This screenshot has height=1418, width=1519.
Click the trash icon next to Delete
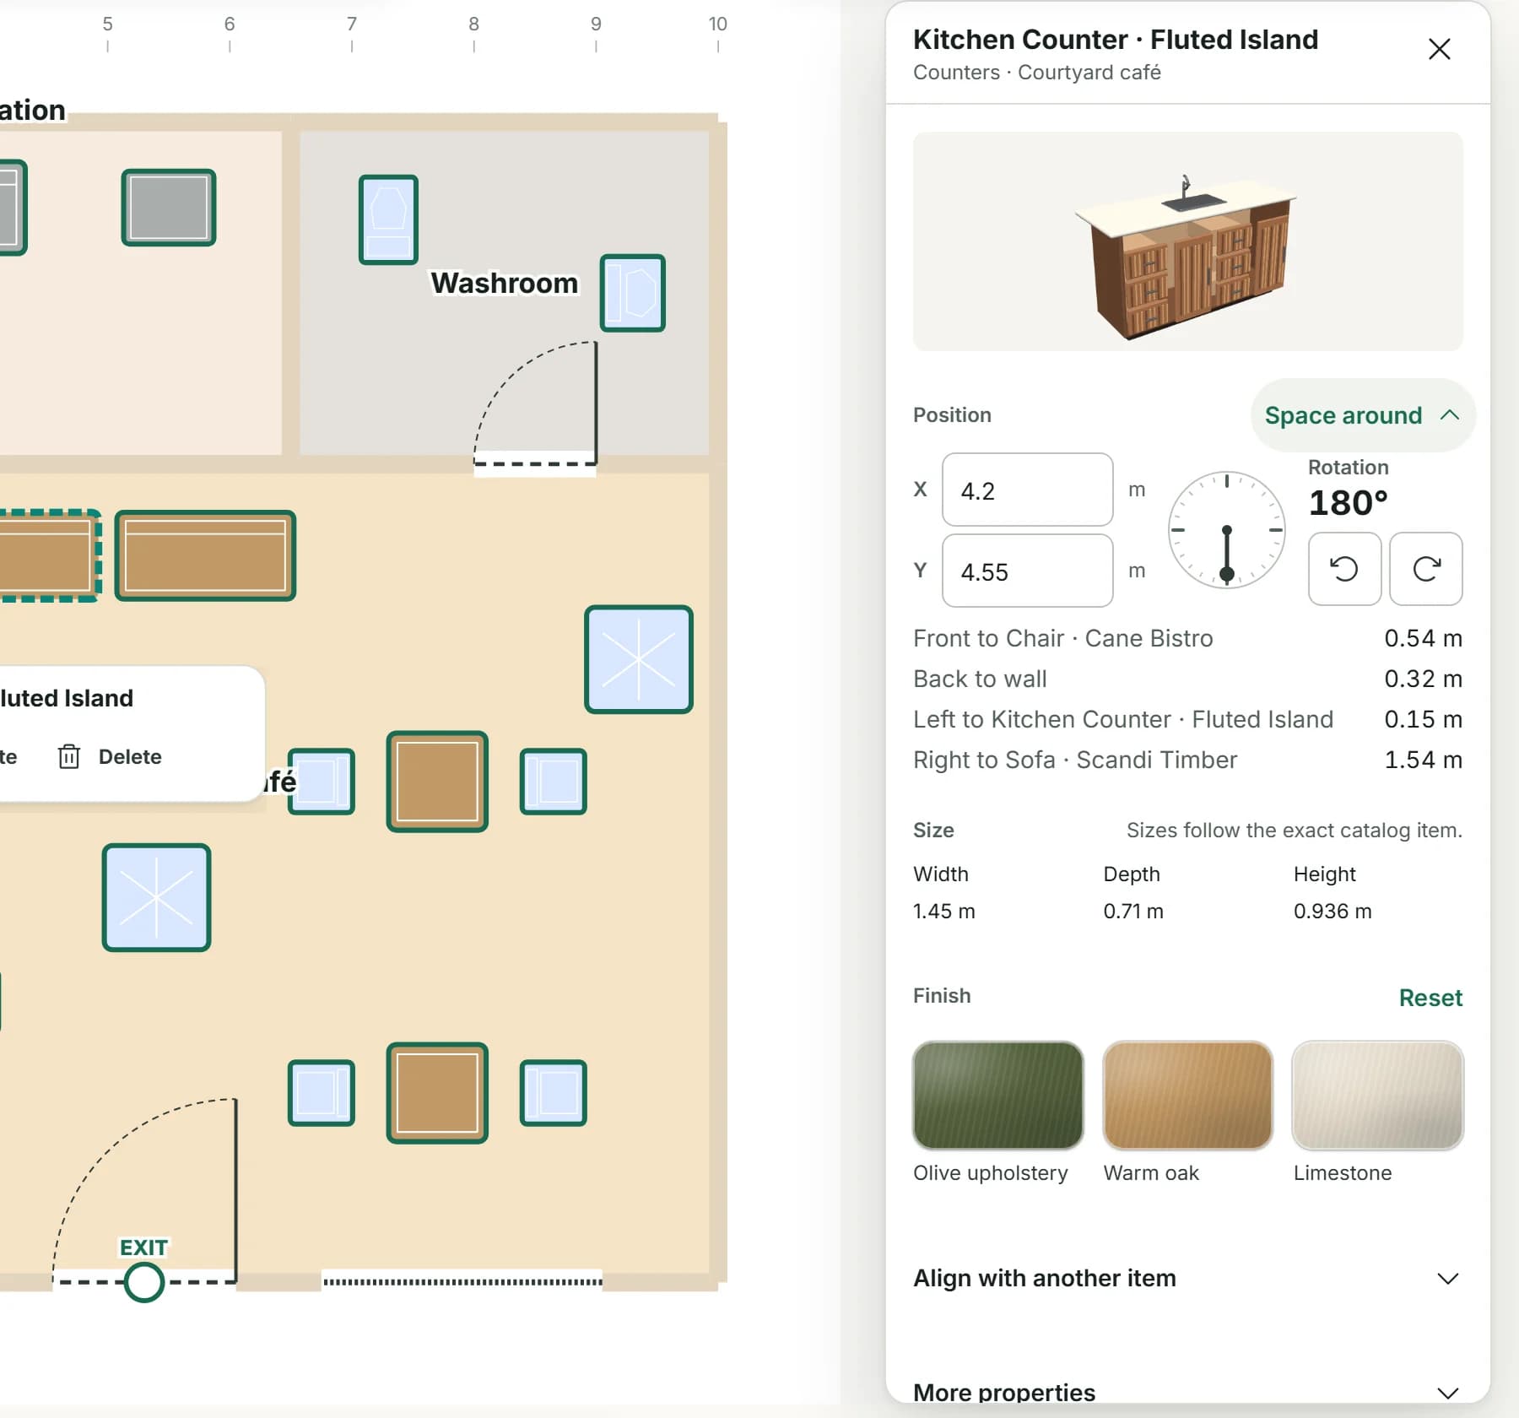coord(69,756)
